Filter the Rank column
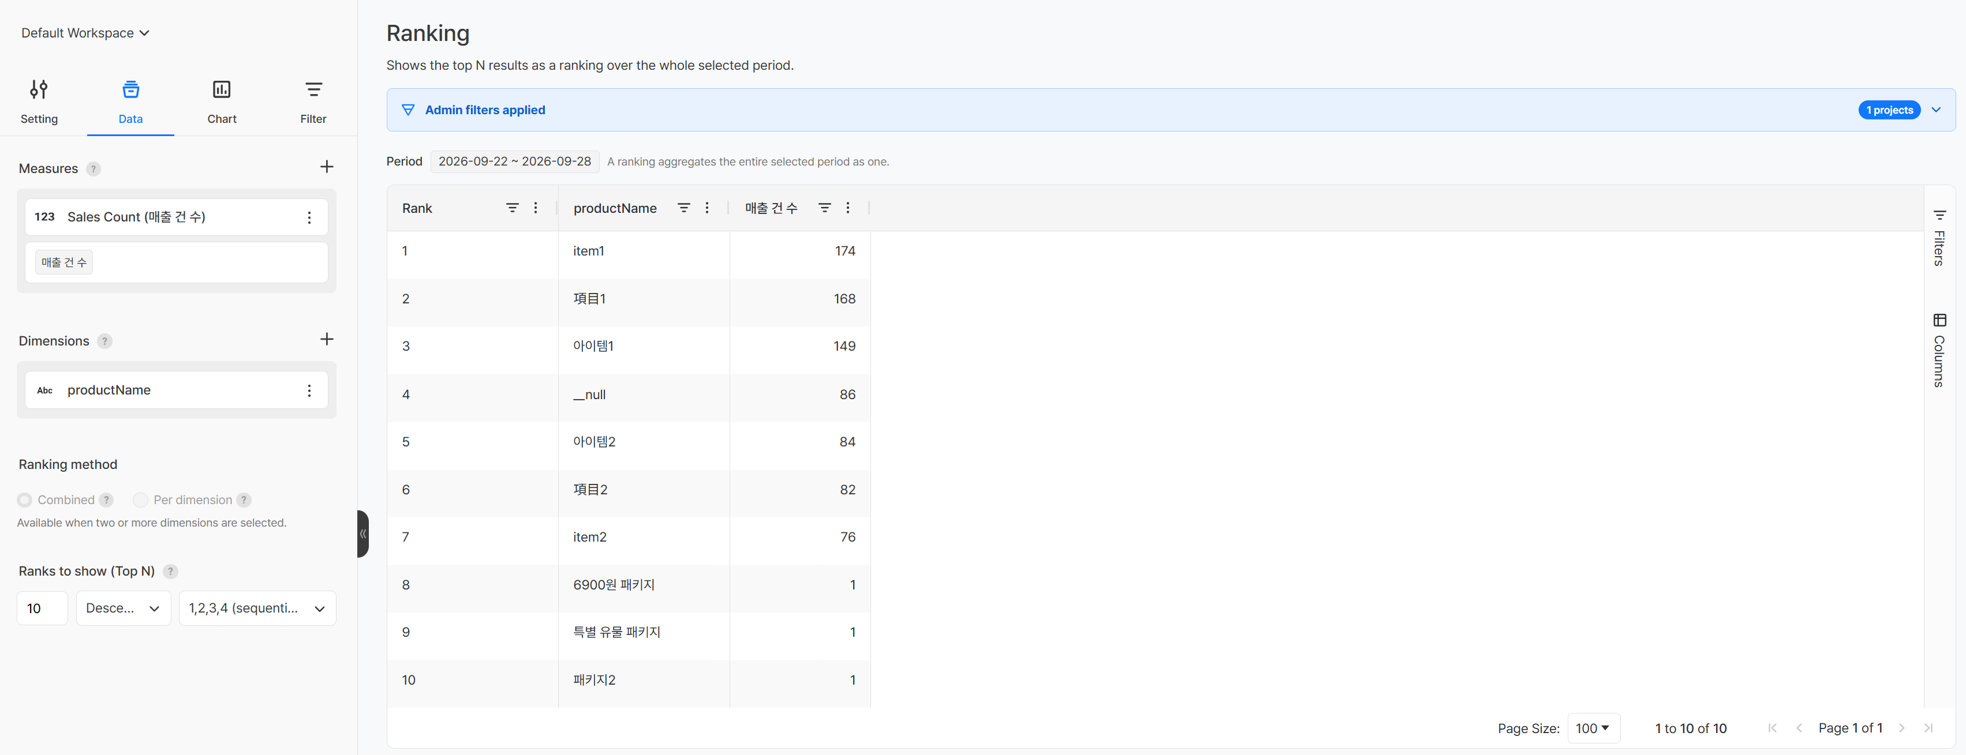 pos(513,208)
